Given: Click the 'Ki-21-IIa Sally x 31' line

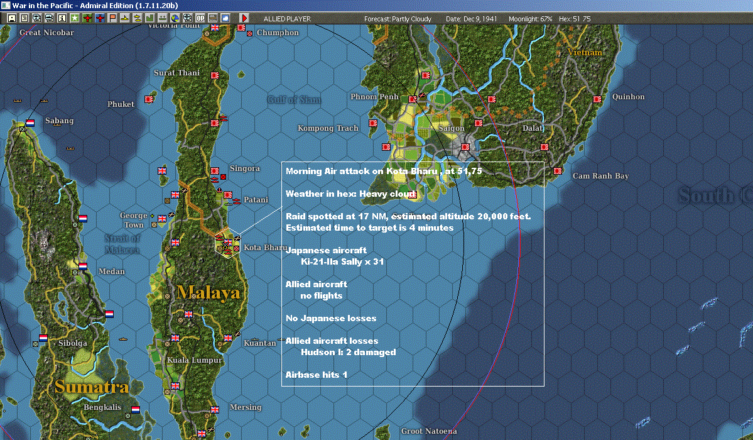Looking at the screenshot, I should pyautogui.click(x=342, y=261).
